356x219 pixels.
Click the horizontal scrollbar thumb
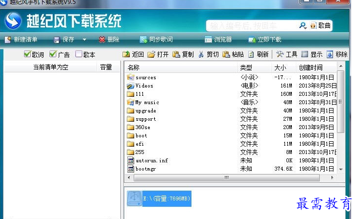click(227, 178)
